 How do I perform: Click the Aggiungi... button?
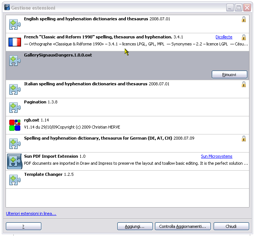point(135,226)
